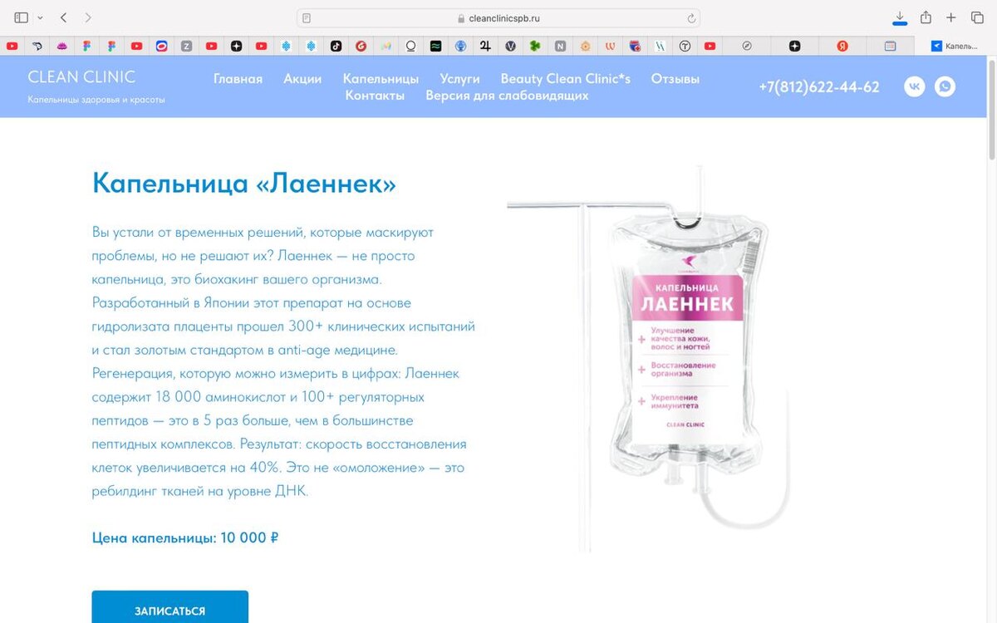This screenshot has width=997, height=623.
Task: Open the Капельницы menu item
Action: point(381,79)
